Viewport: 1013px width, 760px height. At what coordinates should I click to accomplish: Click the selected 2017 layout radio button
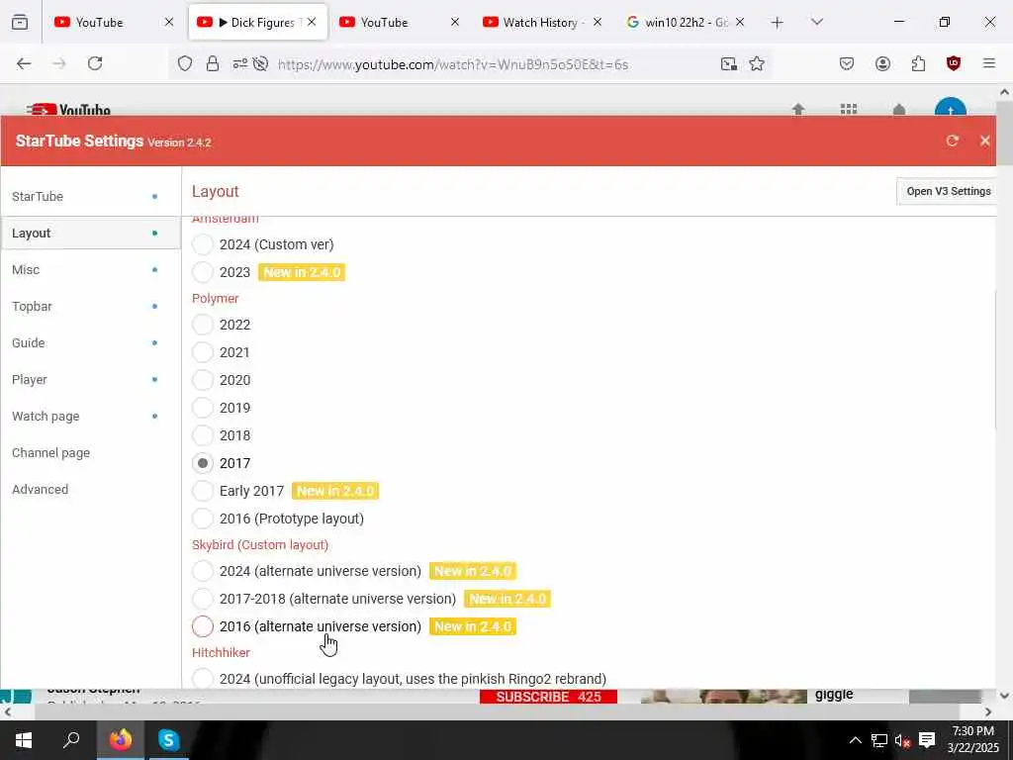(202, 463)
